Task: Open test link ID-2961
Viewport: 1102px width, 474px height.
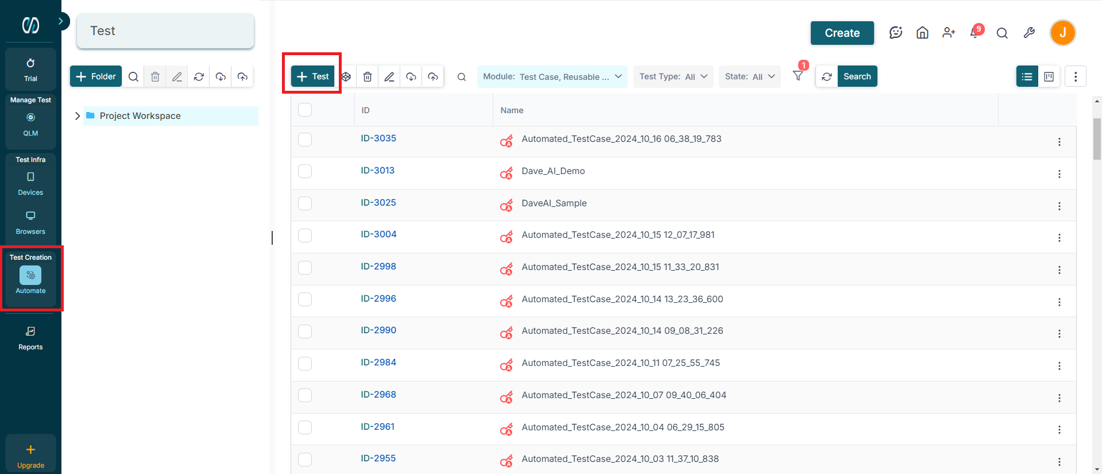Action: pos(377,427)
